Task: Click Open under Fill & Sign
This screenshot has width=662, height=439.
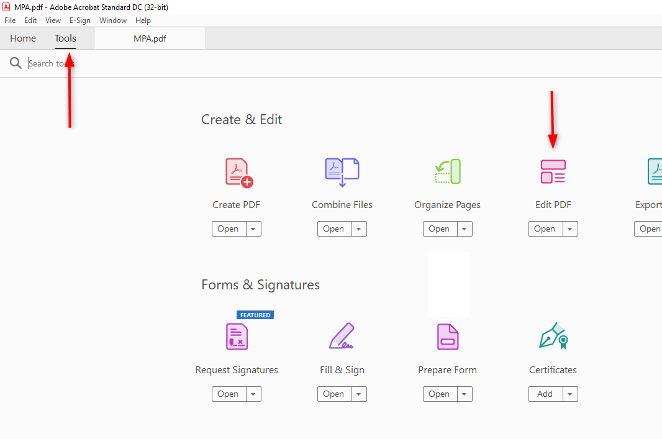Action: tap(334, 394)
